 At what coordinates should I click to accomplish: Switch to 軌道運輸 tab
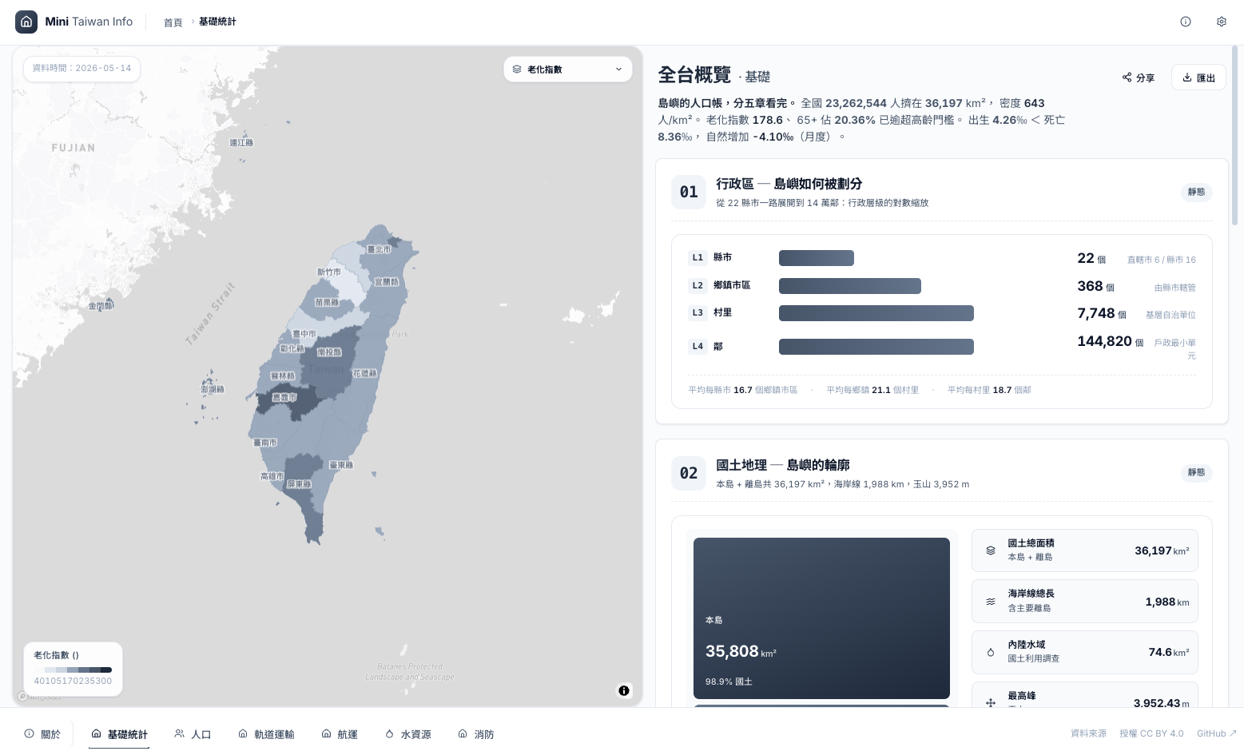[x=266, y=734]
